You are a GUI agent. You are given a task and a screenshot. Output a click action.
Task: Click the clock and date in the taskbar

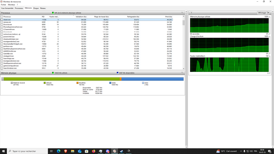tap(262, 151)
